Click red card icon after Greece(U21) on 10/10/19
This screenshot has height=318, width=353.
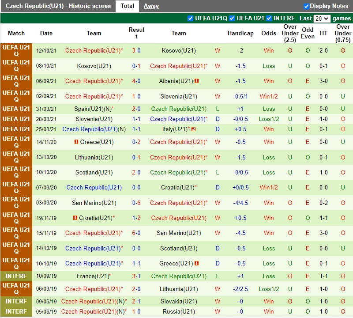(x=196, y=263)
